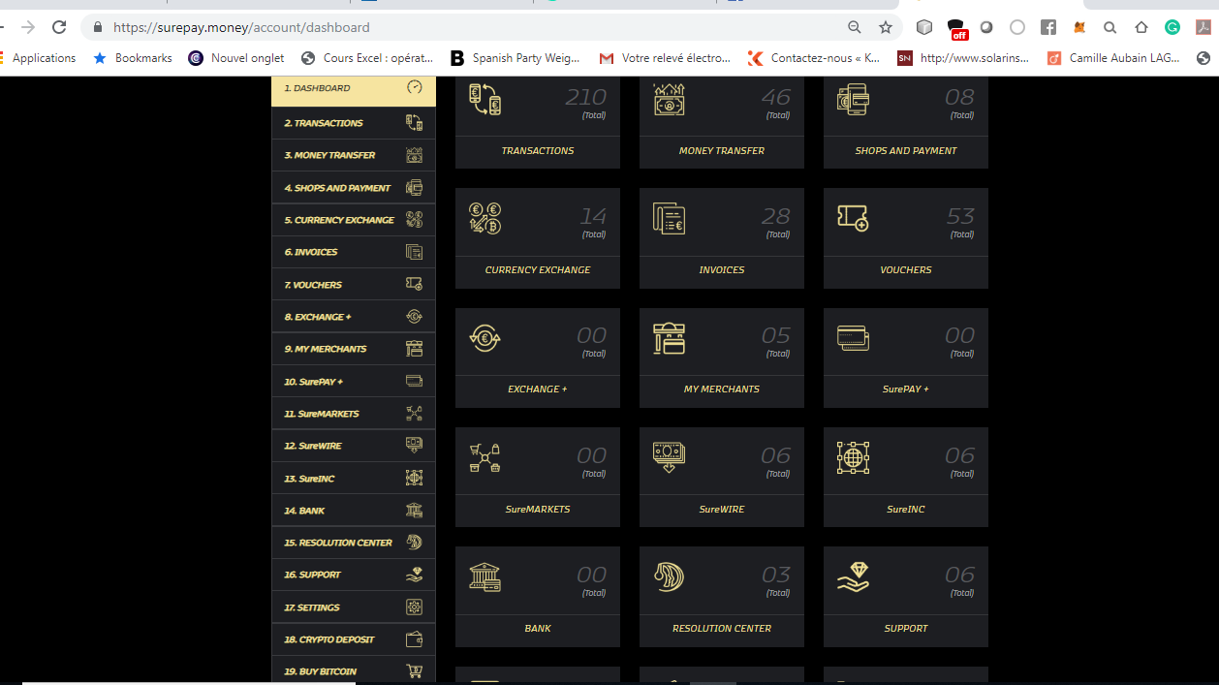
Task: Open the Cours Excel bookmark
Action: click(x=367, y=58)
